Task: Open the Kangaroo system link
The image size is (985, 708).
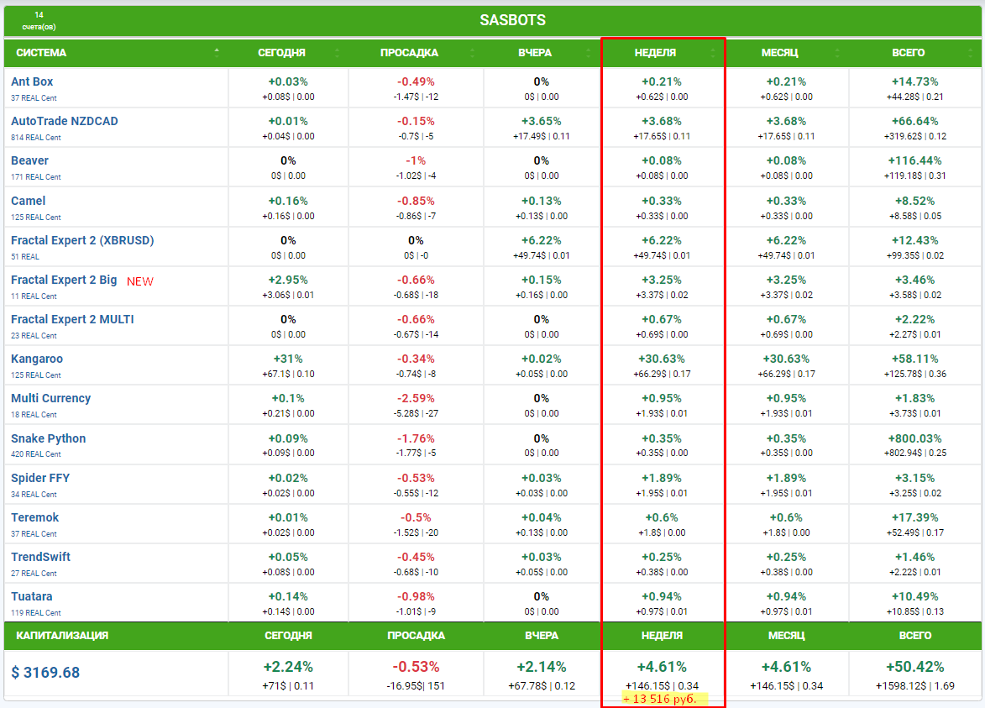Action: click(37, 359)
